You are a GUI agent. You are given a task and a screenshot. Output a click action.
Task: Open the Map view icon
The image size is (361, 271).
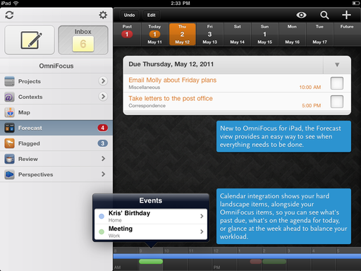pos(10,112)
